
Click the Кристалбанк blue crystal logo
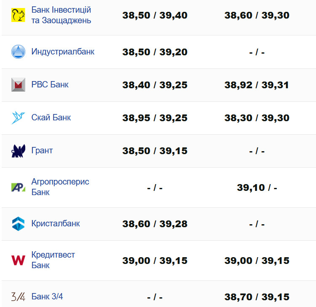tap(18, 224)
